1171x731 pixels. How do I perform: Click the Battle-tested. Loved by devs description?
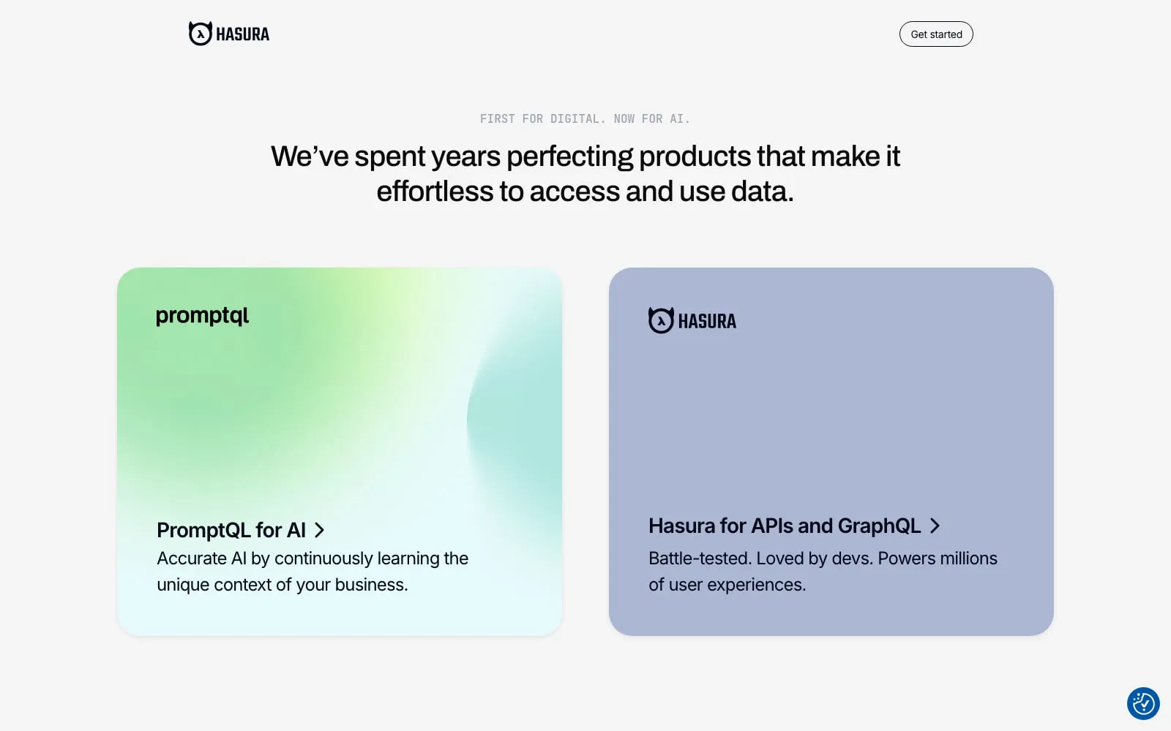click(x=823, y=572)
